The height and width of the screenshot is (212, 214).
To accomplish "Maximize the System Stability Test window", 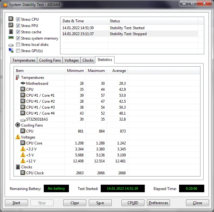I will pyautogui.click(x=193, y=3).
